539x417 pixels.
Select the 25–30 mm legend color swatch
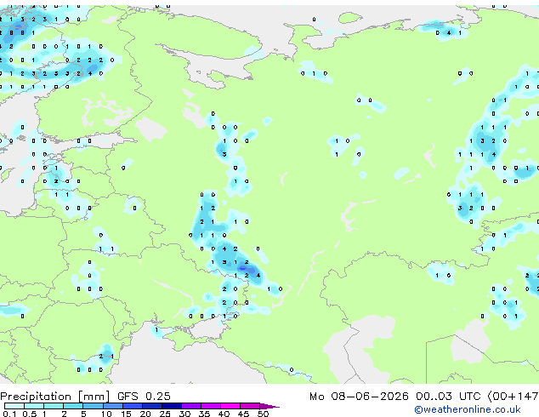coord(172,406)
